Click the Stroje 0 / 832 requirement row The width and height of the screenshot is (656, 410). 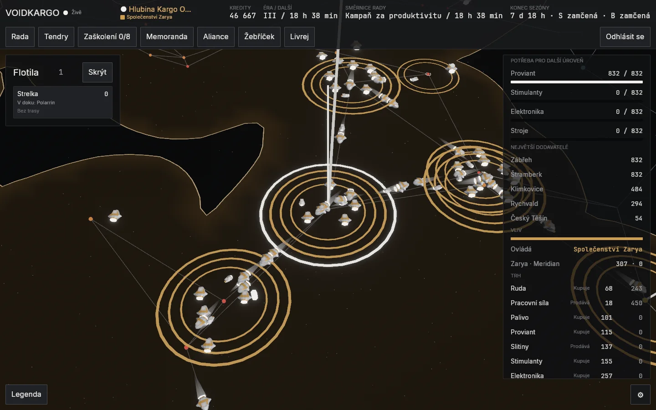coord(577,131)
